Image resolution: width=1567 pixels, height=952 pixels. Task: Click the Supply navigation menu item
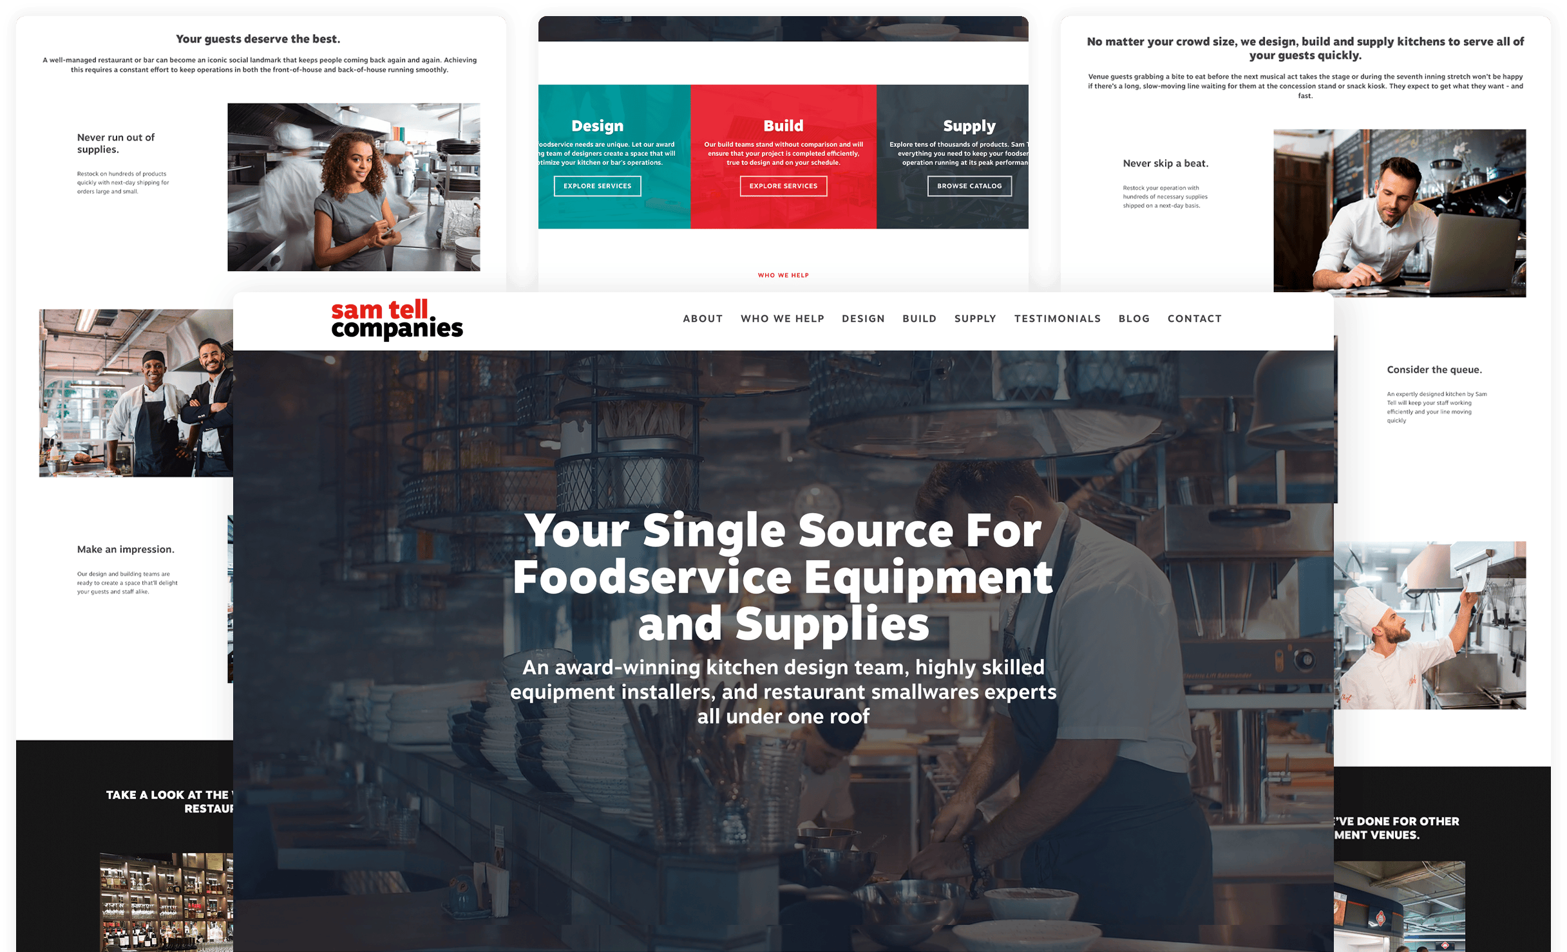(x=971, y=318)
